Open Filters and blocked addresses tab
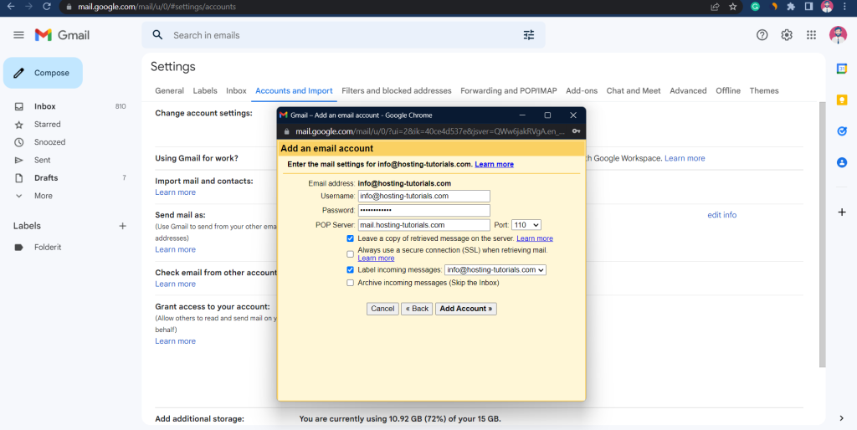 tap(396, 90)
